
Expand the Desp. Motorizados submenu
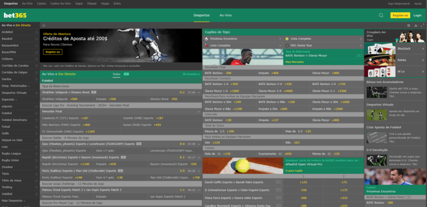(x=15, y=86)
